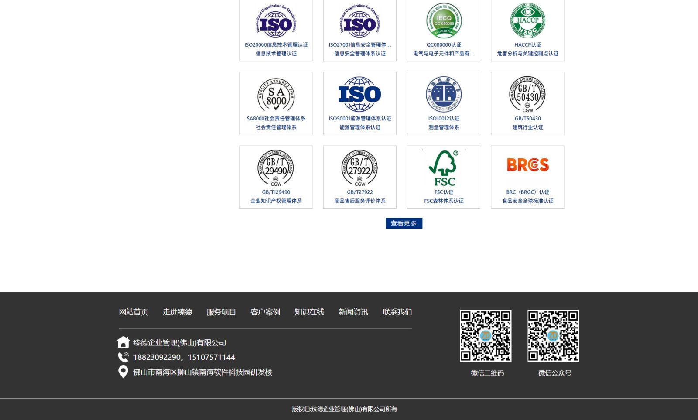Click 信息技术管理认证 subtitle text
The width and height of the screenshot is (698, 420).
276,54
